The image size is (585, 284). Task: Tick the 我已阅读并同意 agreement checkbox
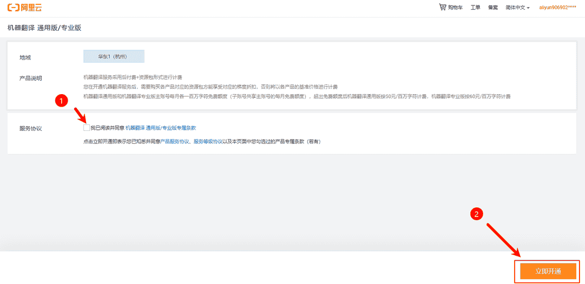[x=87, y=128]
